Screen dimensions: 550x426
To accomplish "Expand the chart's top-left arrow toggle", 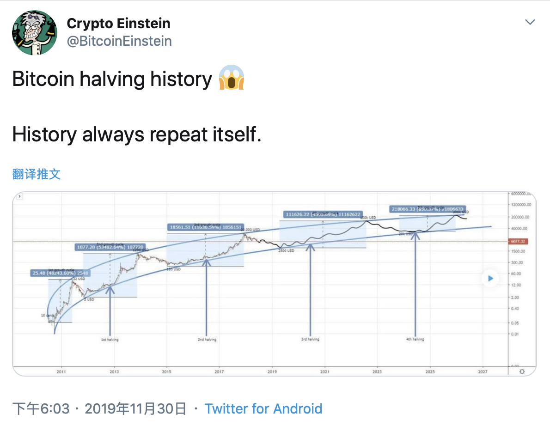I will coord(19,196).
